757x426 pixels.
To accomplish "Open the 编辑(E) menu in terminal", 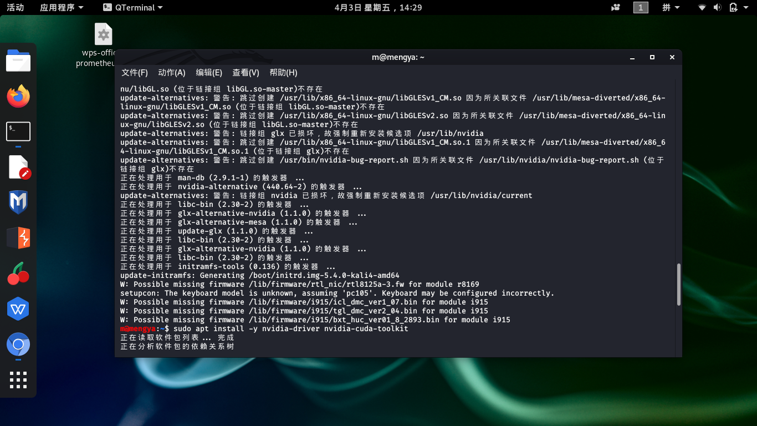I will pos(209,73).
